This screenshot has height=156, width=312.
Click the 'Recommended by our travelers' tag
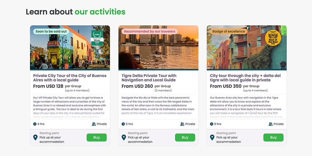pos(150,32)
